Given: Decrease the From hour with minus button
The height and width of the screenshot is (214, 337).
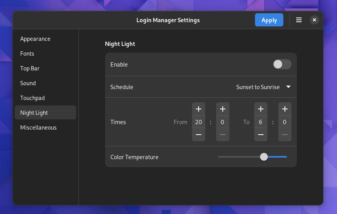Looking at the screenshot, I should pyautogui.click(x=199, y=135).
